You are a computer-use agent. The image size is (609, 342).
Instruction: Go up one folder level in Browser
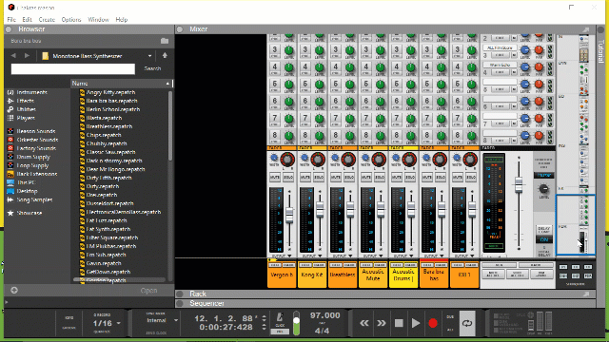point(165,55)
